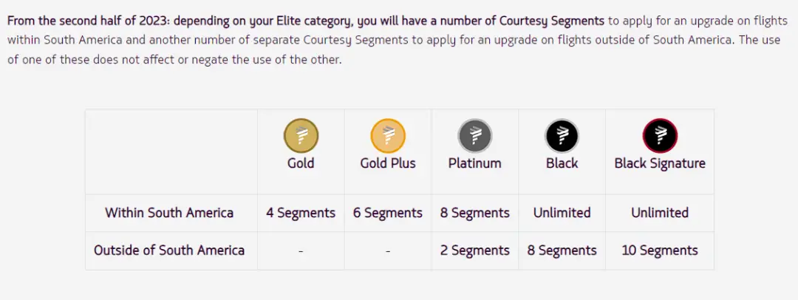Click the Black tier badge icon
This screenshot has width=798, height=300.
pyautogui.click(x=562, y=136)
